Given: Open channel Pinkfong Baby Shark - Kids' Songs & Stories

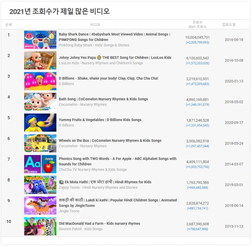Looking at the screenshot, I should (x=94, y=45).
